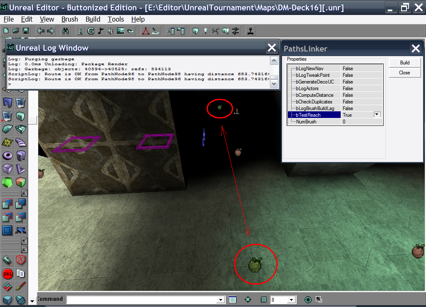Open the grid size dropdown showing 8
The image size is (426, 307).
(x=291, y=300)
